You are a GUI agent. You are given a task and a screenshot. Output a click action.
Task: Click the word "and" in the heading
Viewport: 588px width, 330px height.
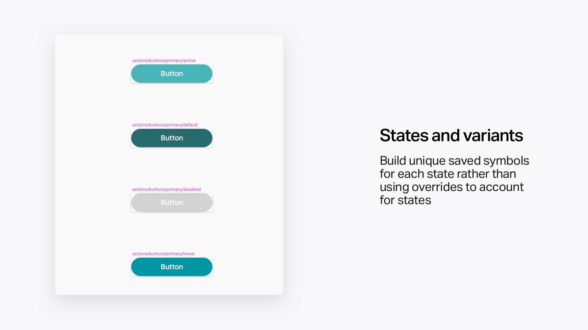pos(446,135)
